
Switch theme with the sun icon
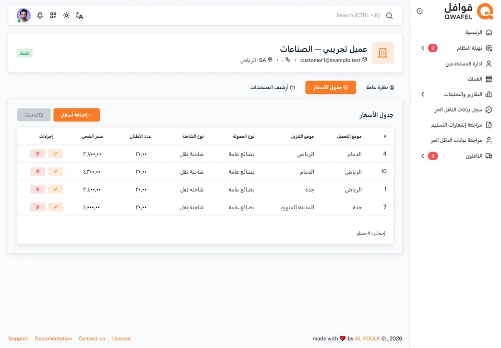[66, 15]
